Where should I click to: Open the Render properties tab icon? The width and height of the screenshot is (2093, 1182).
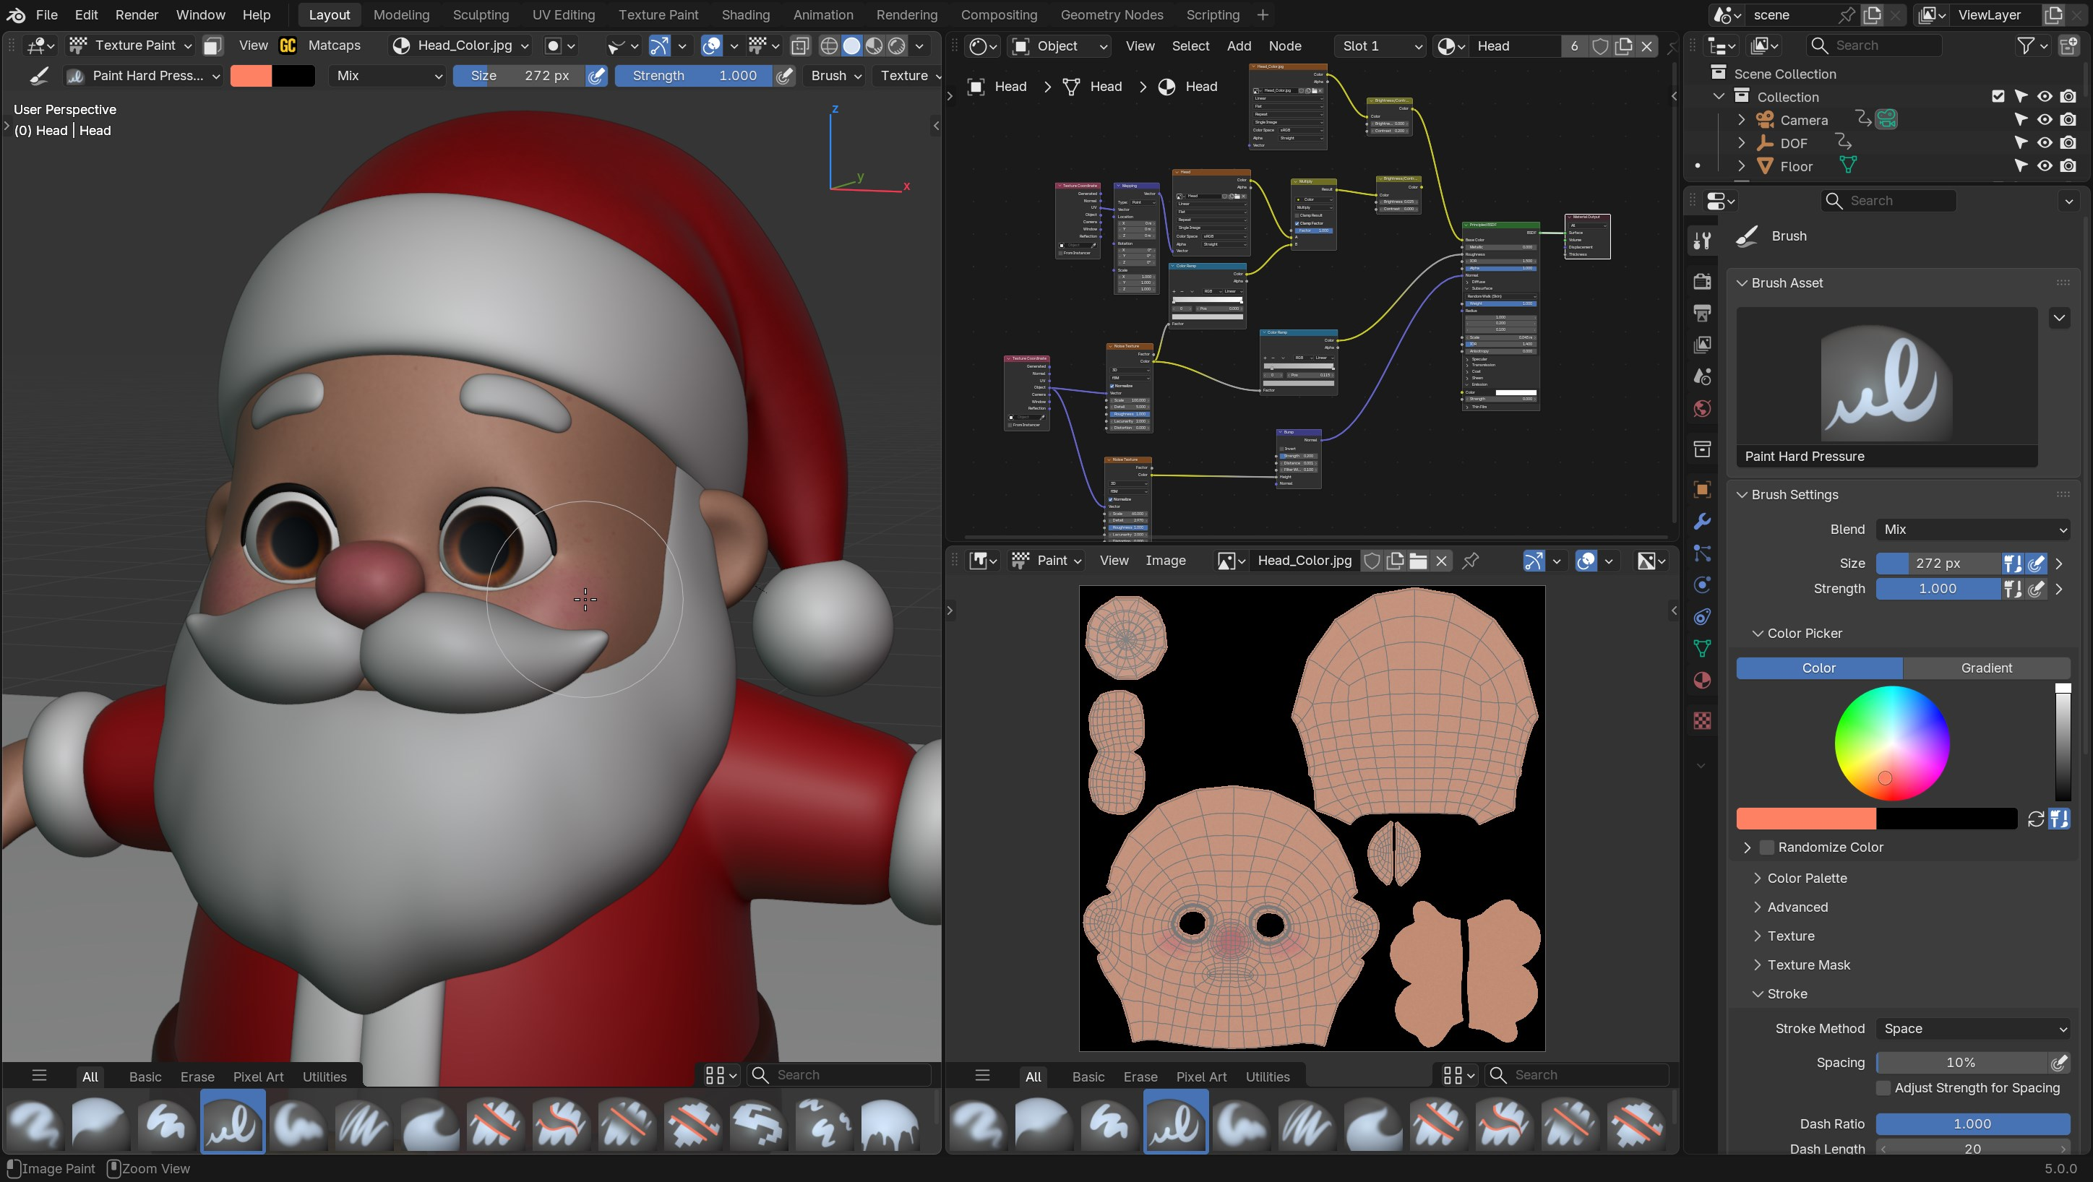(1702, 281)
